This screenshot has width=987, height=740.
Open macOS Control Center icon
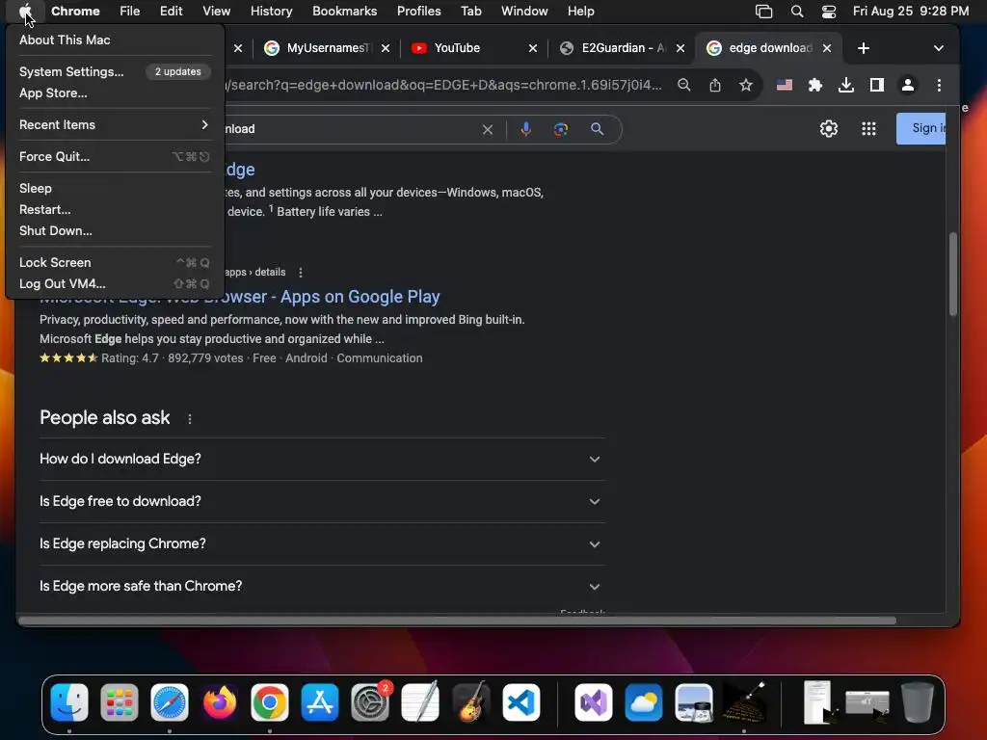tap(828, 11)
